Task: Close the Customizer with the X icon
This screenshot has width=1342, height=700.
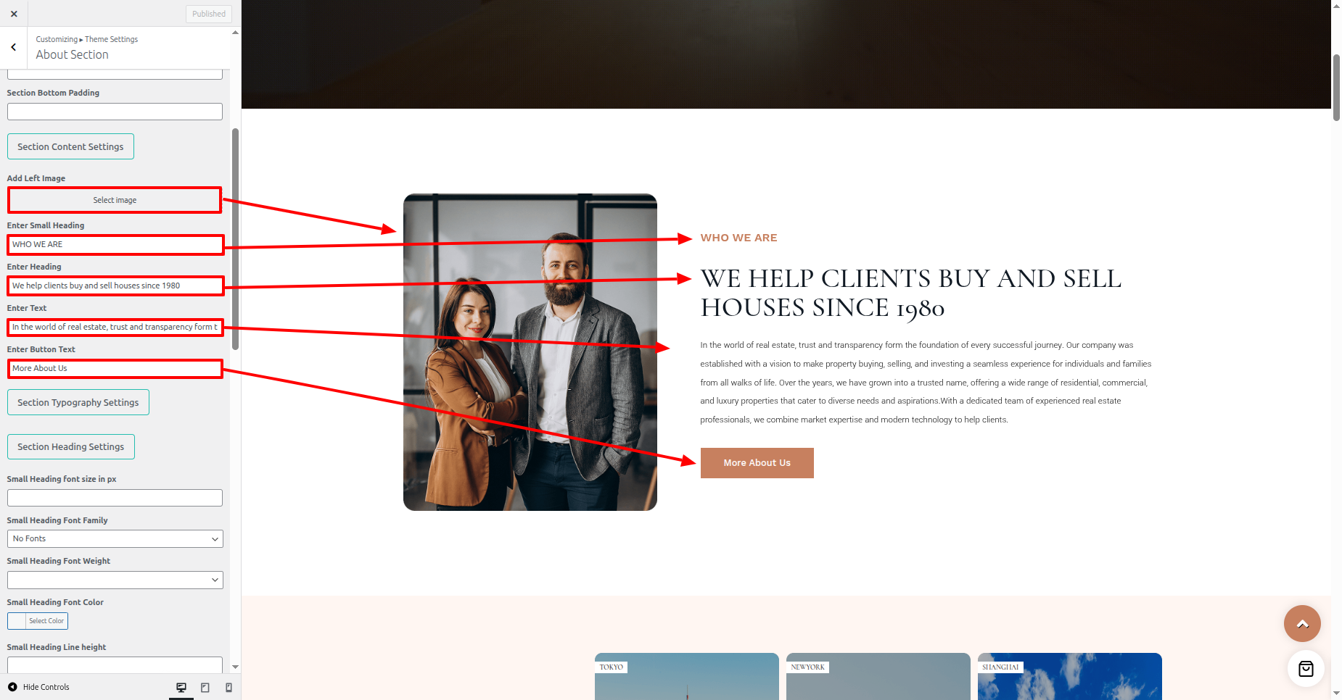Action: point(14,14)
